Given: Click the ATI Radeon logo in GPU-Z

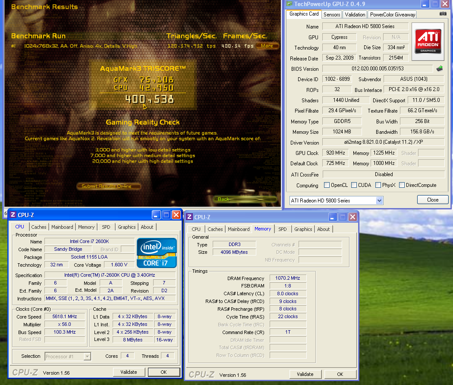Looking at the screenshot, I should 428,41.
